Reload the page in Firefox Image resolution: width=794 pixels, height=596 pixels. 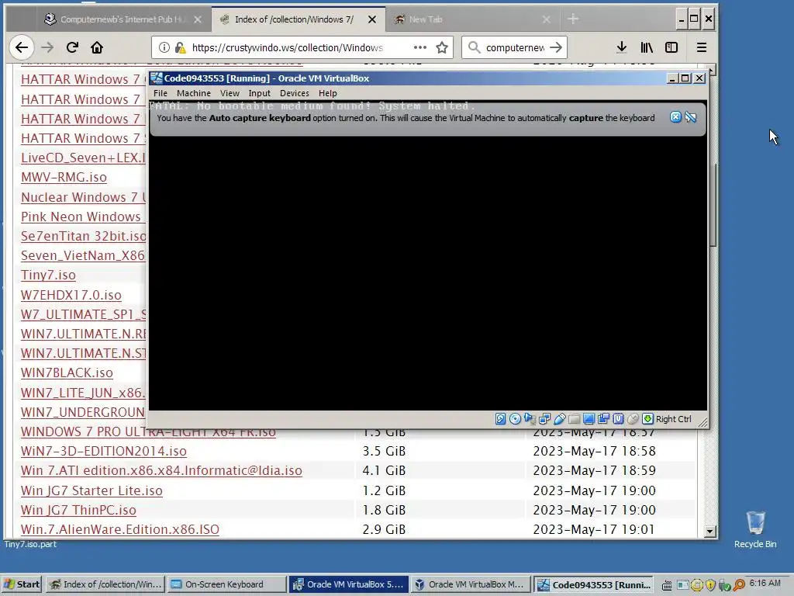point(72,47)
